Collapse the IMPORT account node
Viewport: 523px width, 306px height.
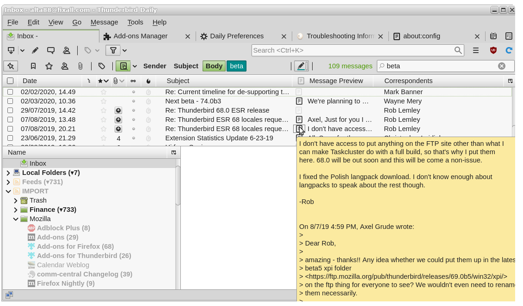(8, 192)
